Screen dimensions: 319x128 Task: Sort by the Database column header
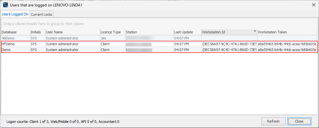[15, 32]
